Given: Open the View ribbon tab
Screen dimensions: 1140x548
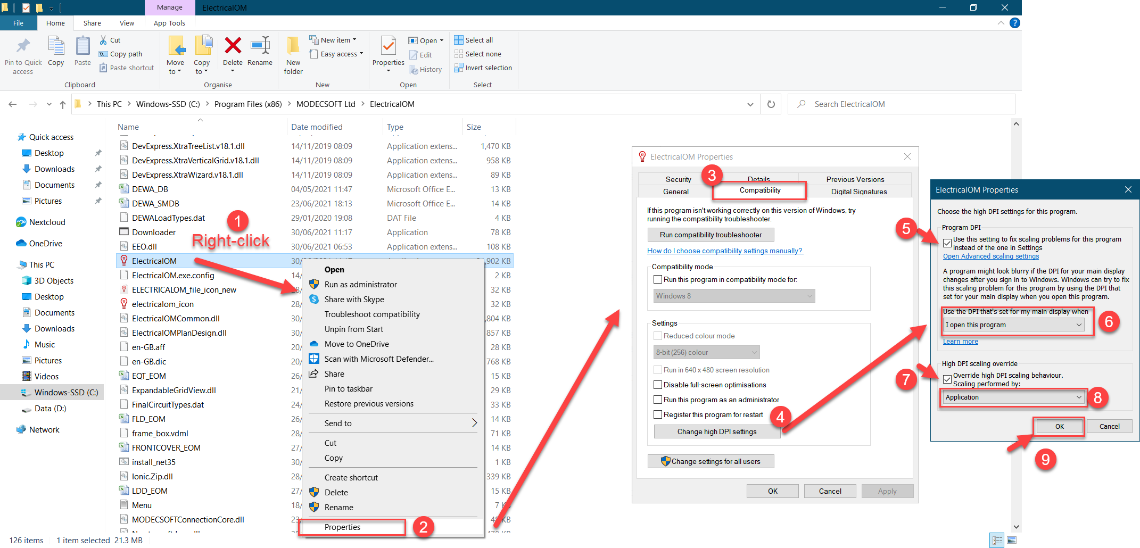Looking at the screenshot, I should [x=127, y=23].
